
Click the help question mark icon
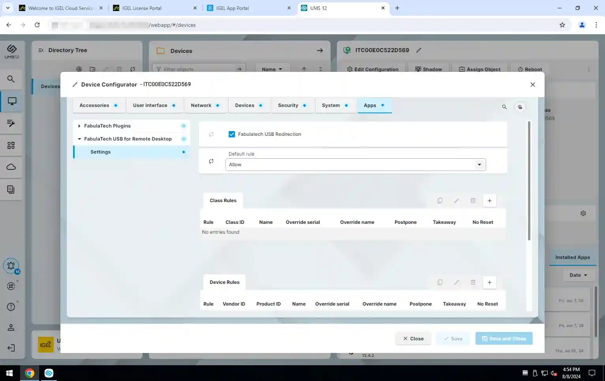coord(11,307)
